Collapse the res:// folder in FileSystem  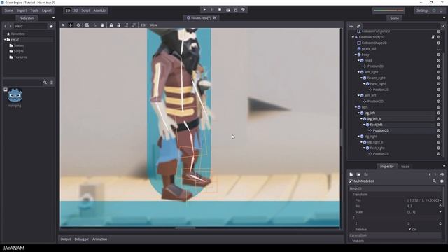(x=5, y=40)
